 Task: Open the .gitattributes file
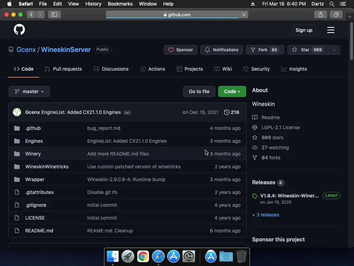[x=39, y=192]
